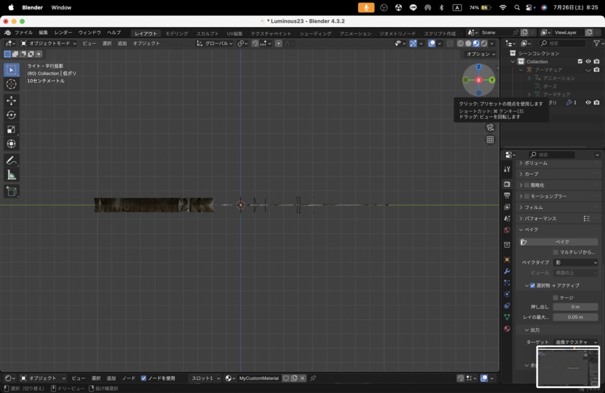The image size is (605, 393).
Task: Select the Annotate tool
Action: [x=11, y=161]
